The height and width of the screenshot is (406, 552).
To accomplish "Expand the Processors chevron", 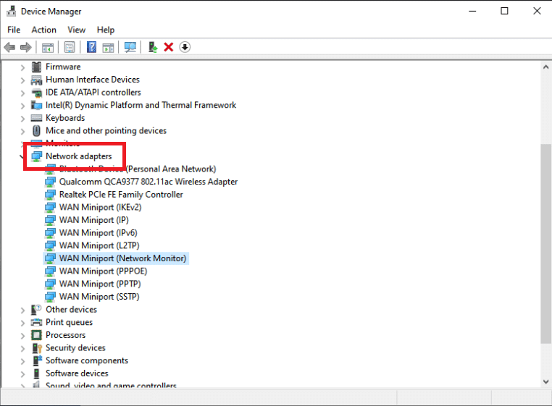I will pyautogui.click(x=22, y=336).
